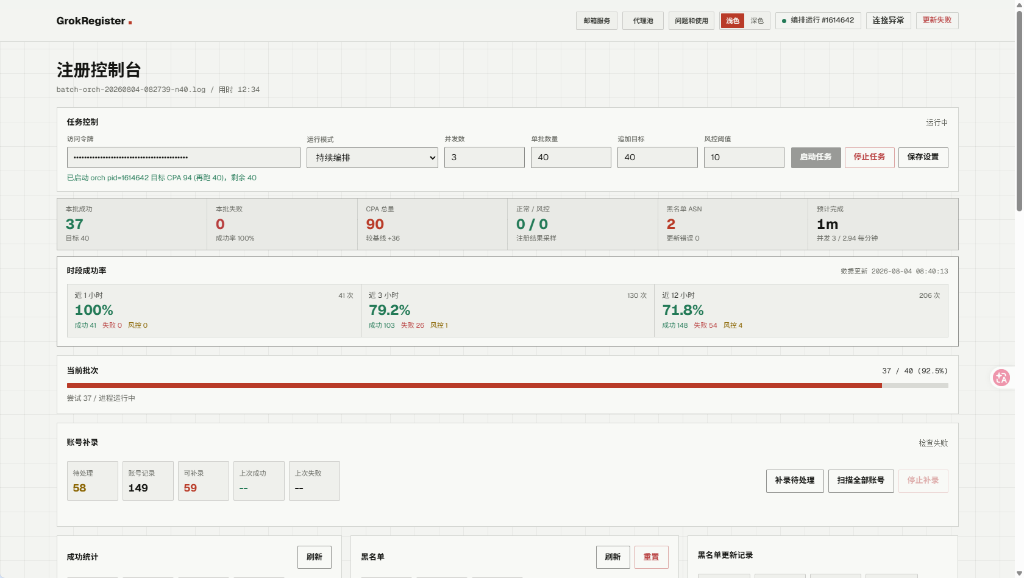The image size is (1024, 578).
Task: Focus the 访问令牌 password field
Action: click(x=183, y=158)
